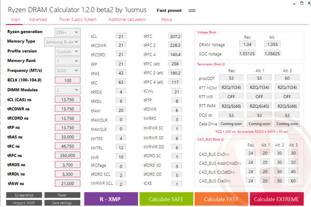Click SOC Voltage Rec. value 1.03125
This screenshot has width=311, height=207.
(247, 54)
